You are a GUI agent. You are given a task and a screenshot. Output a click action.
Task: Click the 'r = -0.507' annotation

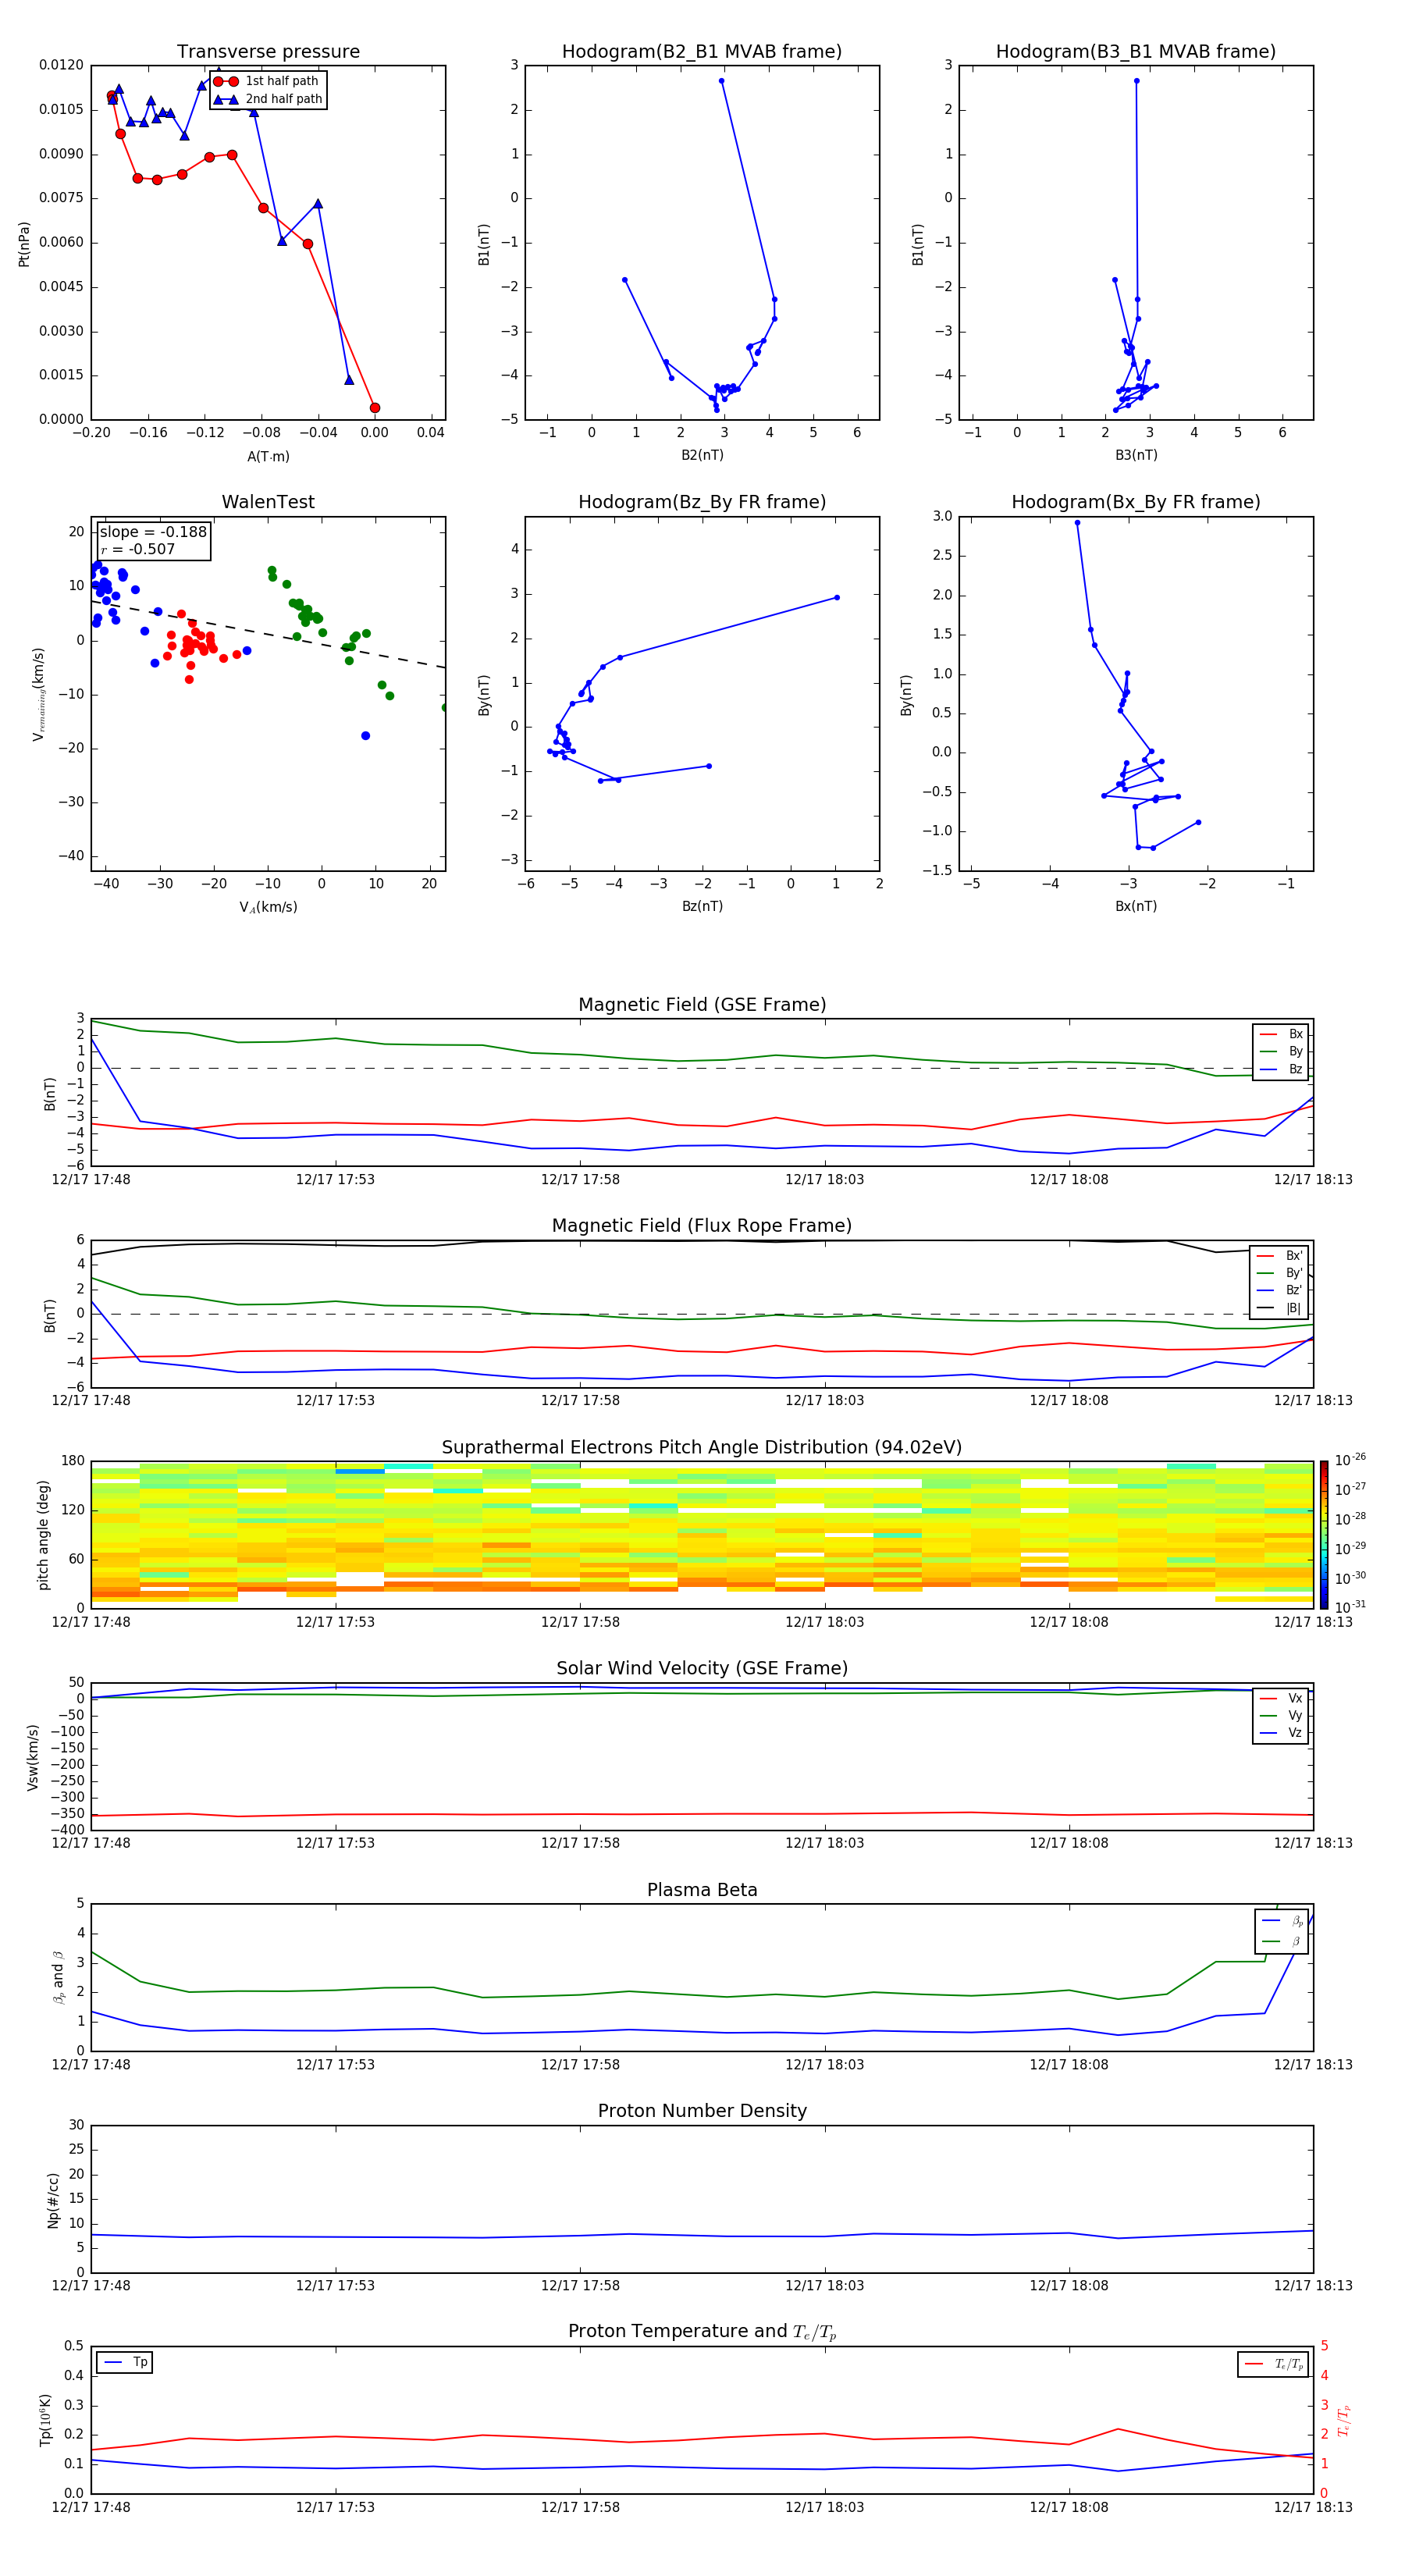138,549
